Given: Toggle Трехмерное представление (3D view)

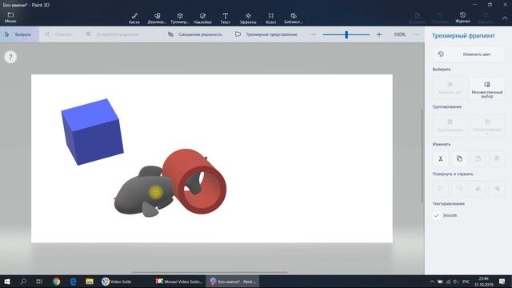Looking at the screenshot, I should 266,34.
